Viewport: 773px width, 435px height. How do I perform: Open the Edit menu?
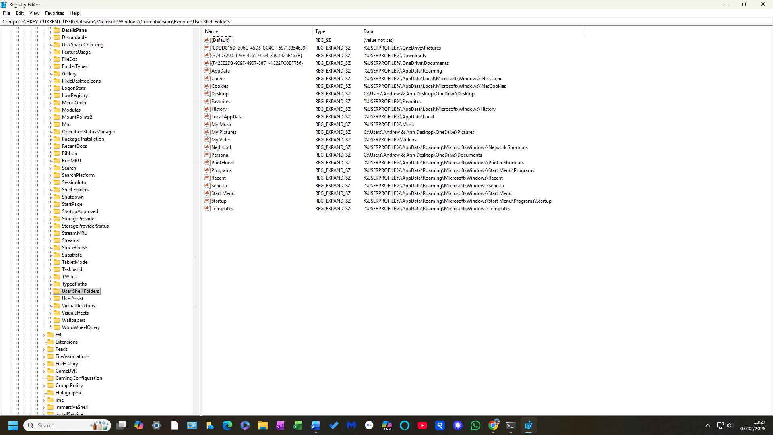(19, 13)
